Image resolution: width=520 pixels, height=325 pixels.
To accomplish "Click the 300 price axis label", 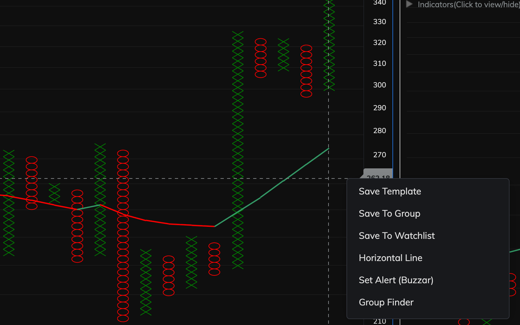I will (379, 85).
